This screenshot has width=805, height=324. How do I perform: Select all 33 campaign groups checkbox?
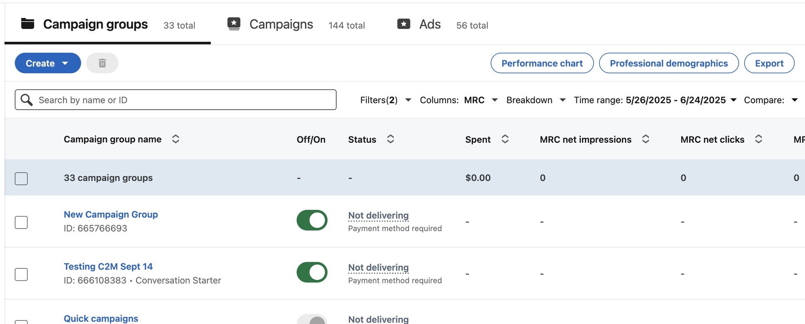coord(21,178)
